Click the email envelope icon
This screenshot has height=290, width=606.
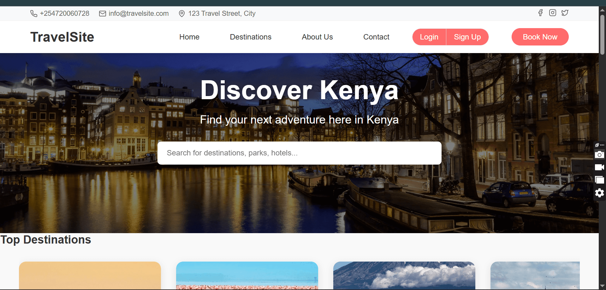(103, 14)
